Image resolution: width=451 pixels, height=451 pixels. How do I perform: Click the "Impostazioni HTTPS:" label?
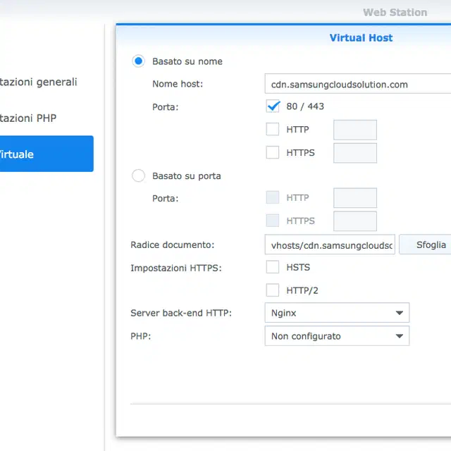pos(176,268)
